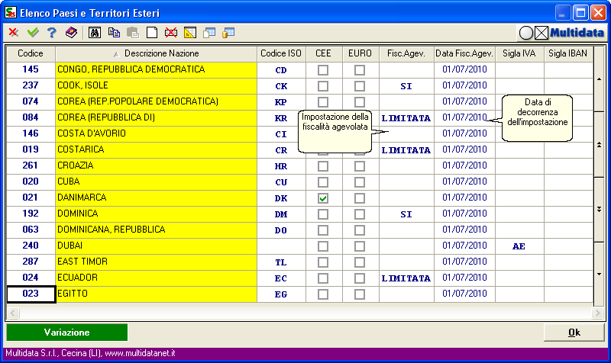The width and height of the screenshot is (611, 363).
Task: Enable CEE checkbox for Dubai
Action: 322,246
